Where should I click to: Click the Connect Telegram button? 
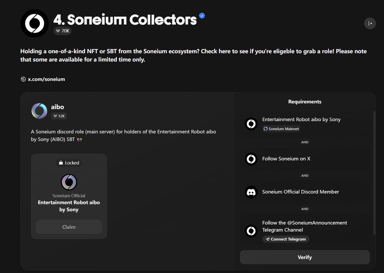tap(286, 239)
